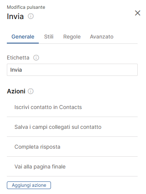The image size is (146, 194).
Task: Click the info icon beside Invia title
Action: (31, 16)
